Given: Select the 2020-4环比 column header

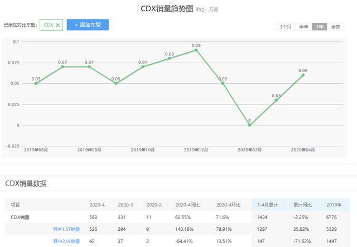Looking at the screenshot, I should click(x=228, y=205).
